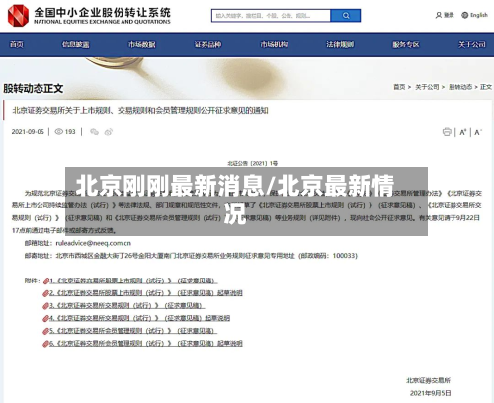Click the view count number 193
This screenshot has height=403, width=494.
click(70, 132)
